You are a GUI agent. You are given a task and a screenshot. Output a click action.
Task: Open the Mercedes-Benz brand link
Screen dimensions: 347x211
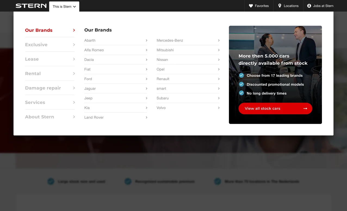(170, 40)
